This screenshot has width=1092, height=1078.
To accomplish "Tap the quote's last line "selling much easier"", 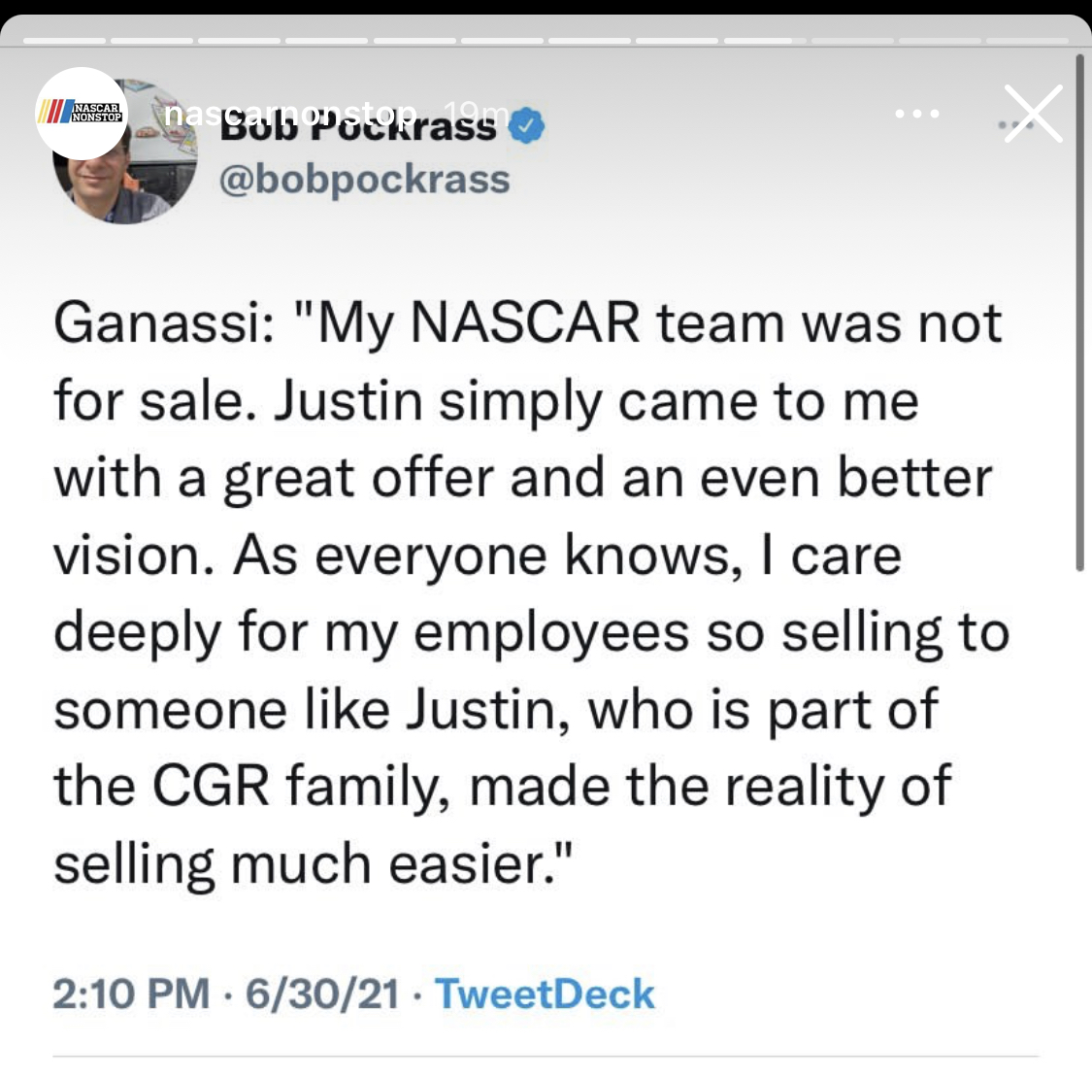I will coord(314,863).
